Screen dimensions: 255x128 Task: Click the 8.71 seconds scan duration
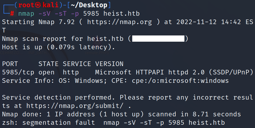pyautogui.click(x=209, y=114)
